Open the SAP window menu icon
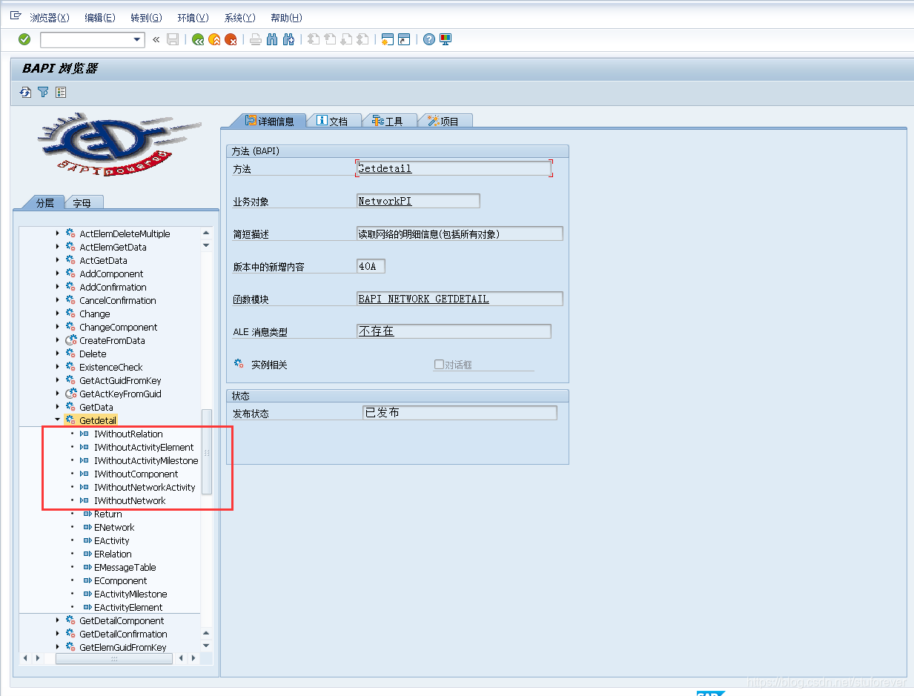This screenshot has width=914, height=696. pos(15,16)
